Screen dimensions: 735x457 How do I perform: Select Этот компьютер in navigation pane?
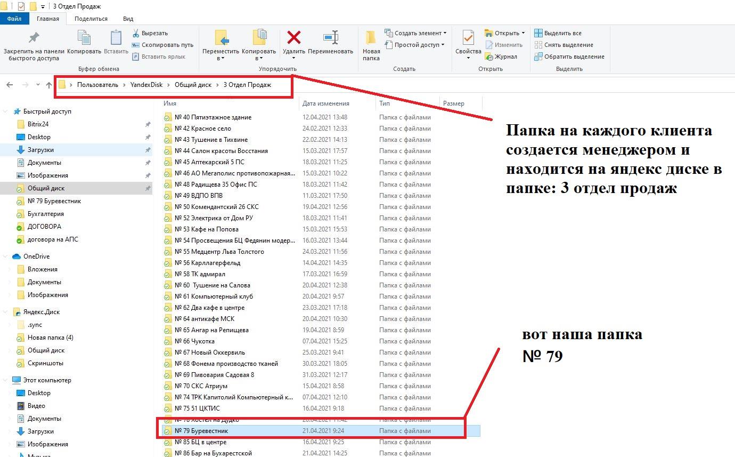(47, 380)
